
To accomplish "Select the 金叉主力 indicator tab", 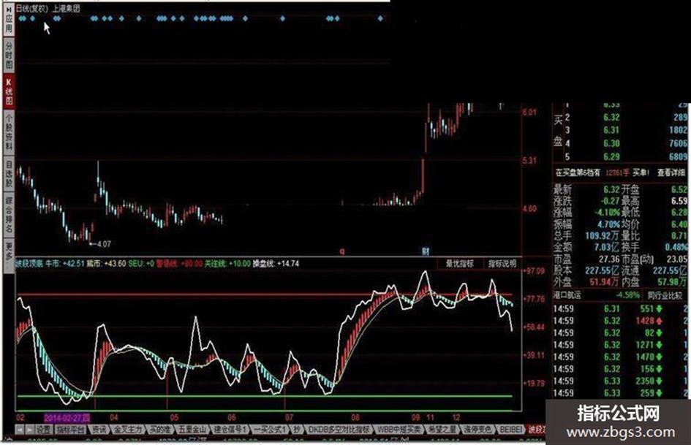I will pyautogui.click(x=128, y=429).
